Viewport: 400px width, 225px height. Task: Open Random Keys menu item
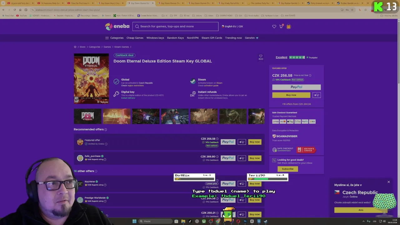[175, 38]
